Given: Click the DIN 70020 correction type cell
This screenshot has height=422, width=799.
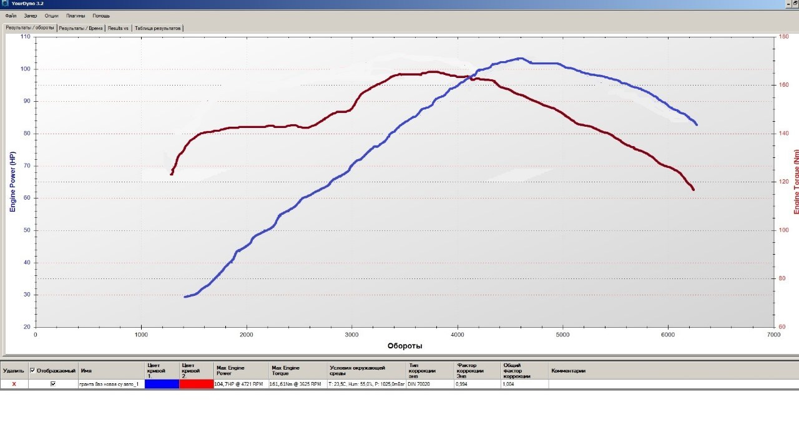Looking at the screenshot, I should (x=429, y=384).
